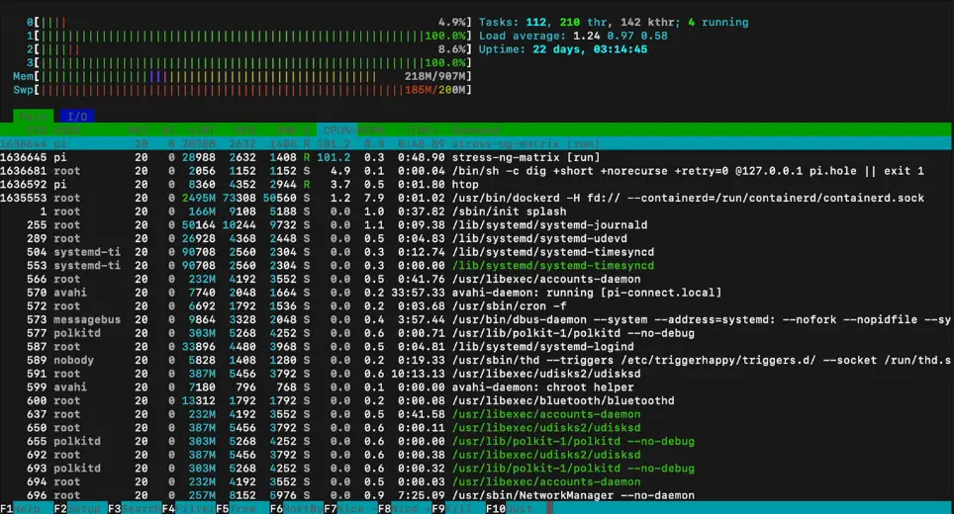Image resolution: width=954 pixels, height=514 pixels.
Task: Select the PID 655 polkitd thread row
Action: coord(476,441)
